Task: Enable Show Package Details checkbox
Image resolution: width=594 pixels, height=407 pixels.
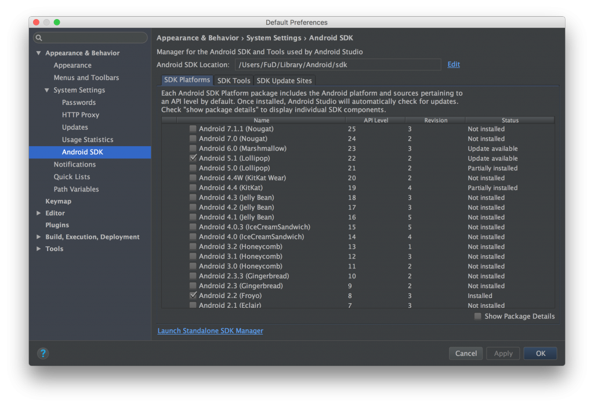Action: click(478, 316)
